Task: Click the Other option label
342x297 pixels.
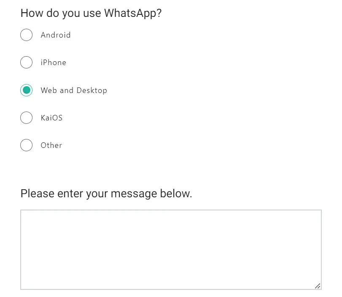Action: point(51,145)
